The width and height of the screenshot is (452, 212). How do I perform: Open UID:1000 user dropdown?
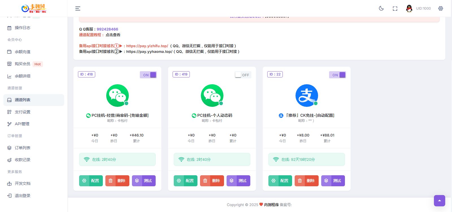(x=423, y=8)
